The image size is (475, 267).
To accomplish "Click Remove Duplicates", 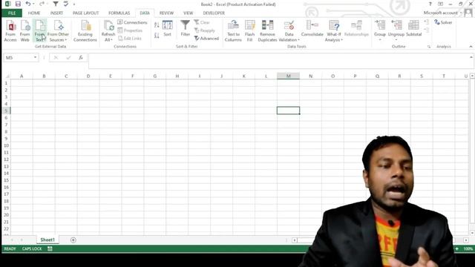I will point(267,31).
